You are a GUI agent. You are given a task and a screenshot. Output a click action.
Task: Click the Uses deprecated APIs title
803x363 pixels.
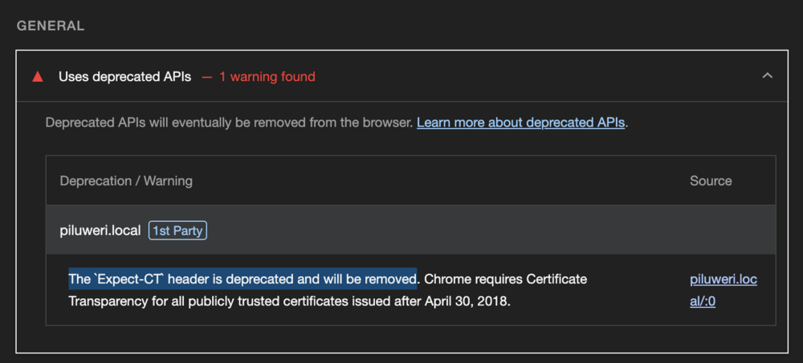(124, 77)
